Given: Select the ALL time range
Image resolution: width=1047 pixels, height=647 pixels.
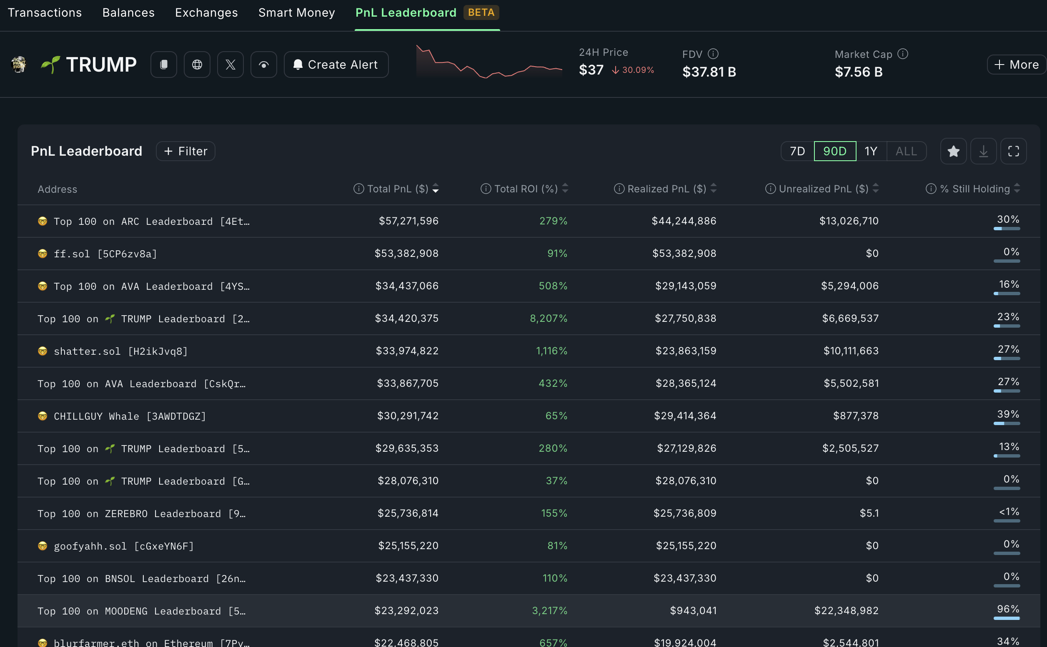Looking at the screenshot, I should 907,151.
